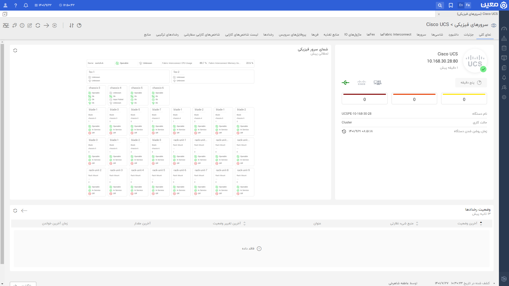Open the clipboard reports icon in the right sidebar
Viewport: 509px width, 286px height.
pyautogui.click(x=504, y=68)
